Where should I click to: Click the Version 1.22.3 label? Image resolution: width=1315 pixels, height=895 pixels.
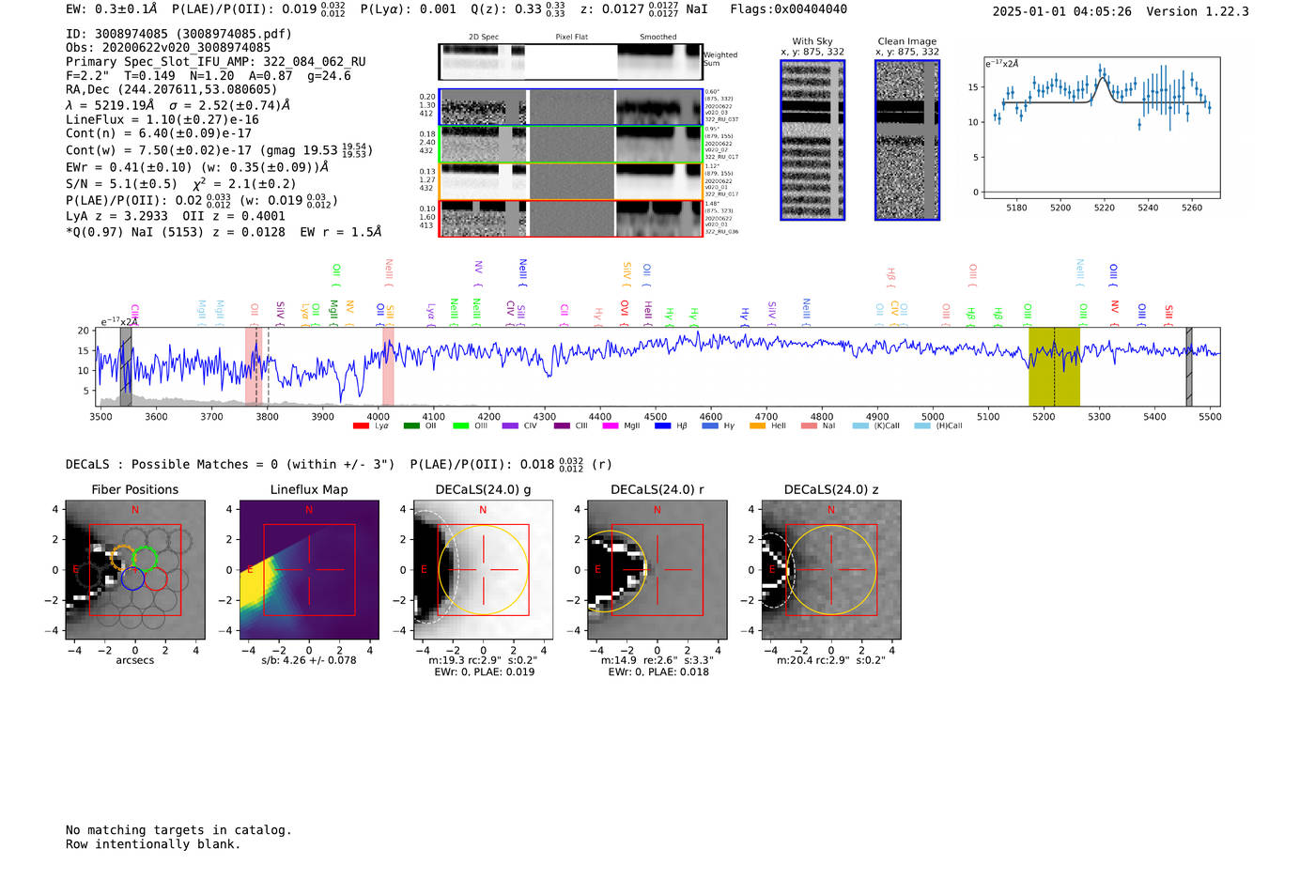[x=1198, y=12]
